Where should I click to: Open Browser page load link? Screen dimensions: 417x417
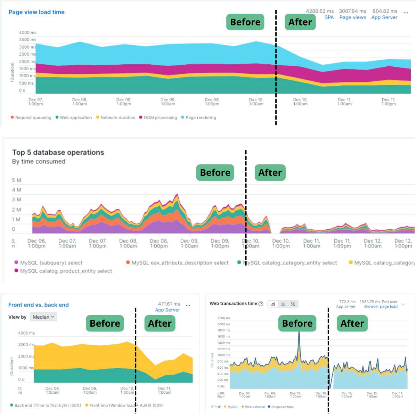point(381,306)
